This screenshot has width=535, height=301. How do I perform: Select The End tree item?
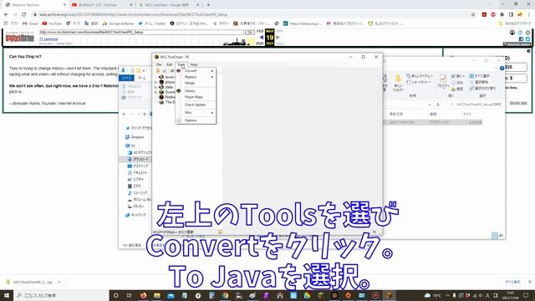[170, 102]
